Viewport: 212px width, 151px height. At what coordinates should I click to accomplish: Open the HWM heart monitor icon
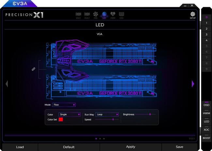[x=113, y=15]
